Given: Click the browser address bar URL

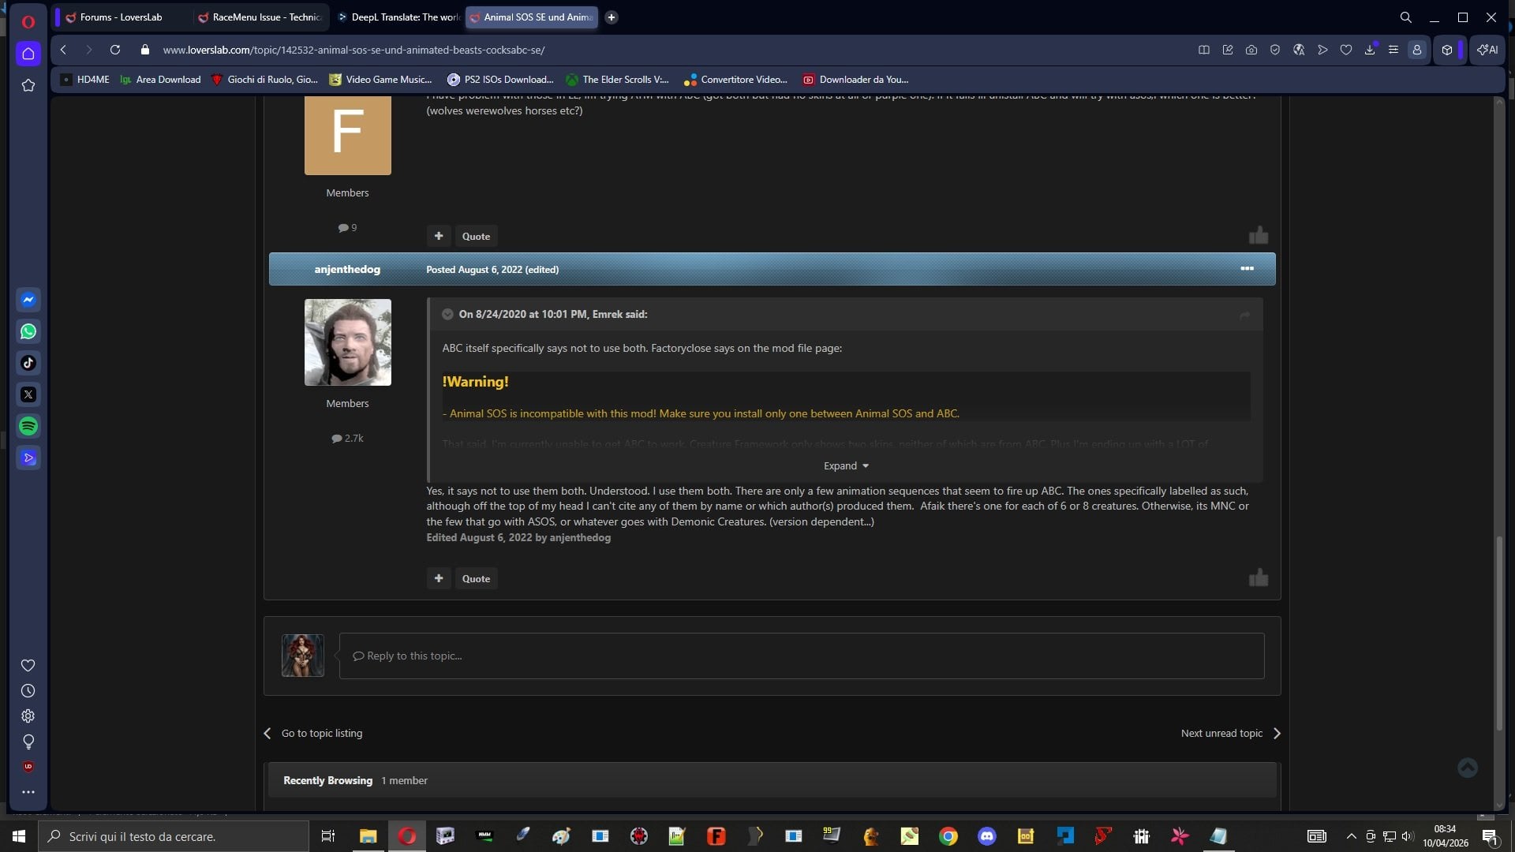Looking at the screenshot, I should pyautogui.click(x=353, y=50).
